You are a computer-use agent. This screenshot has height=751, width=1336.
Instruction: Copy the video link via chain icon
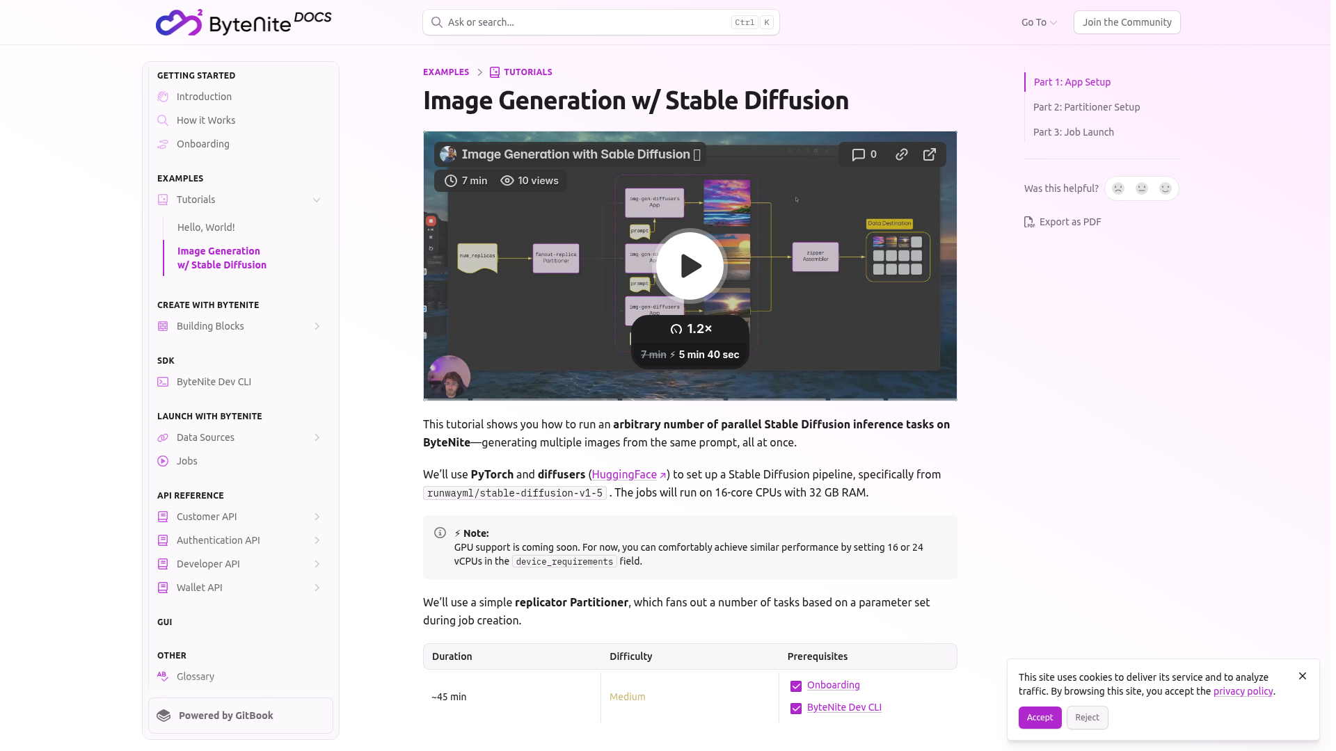(x=902, y=154)
